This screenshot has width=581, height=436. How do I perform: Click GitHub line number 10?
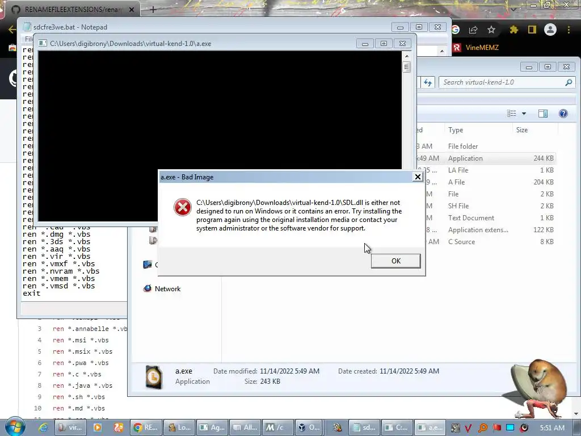[x=37, y=408]
